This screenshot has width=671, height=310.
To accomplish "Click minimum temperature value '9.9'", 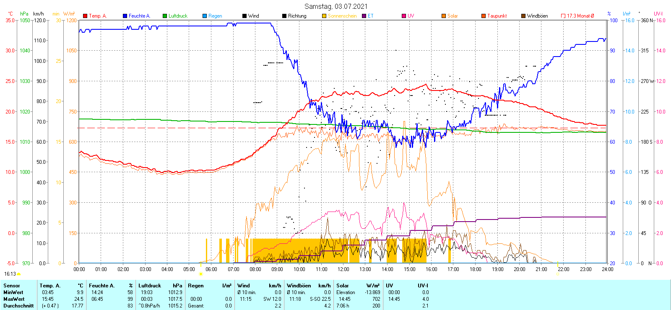I will click(80, 292).
